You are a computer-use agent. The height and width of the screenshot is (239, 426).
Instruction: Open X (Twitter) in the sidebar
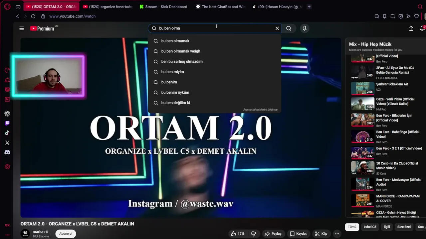(7, 143)
